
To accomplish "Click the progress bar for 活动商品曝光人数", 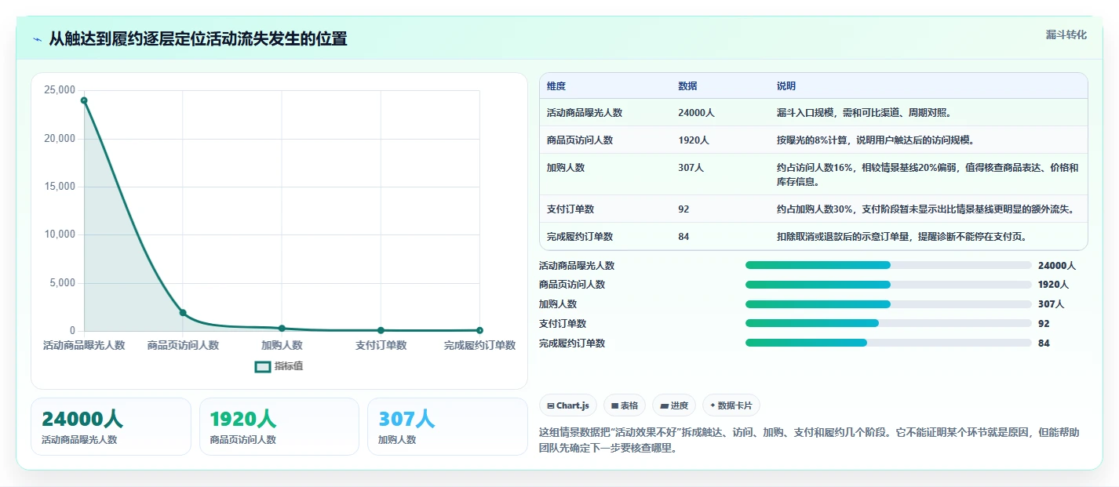I will pos(888,265).
